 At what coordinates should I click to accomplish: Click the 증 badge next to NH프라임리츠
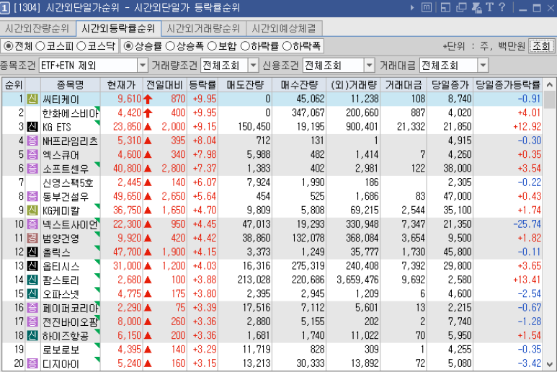(32, 141)
